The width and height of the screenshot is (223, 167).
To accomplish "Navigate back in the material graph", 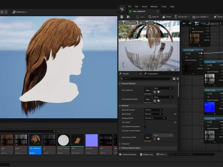I will click(x=184, y=23).
